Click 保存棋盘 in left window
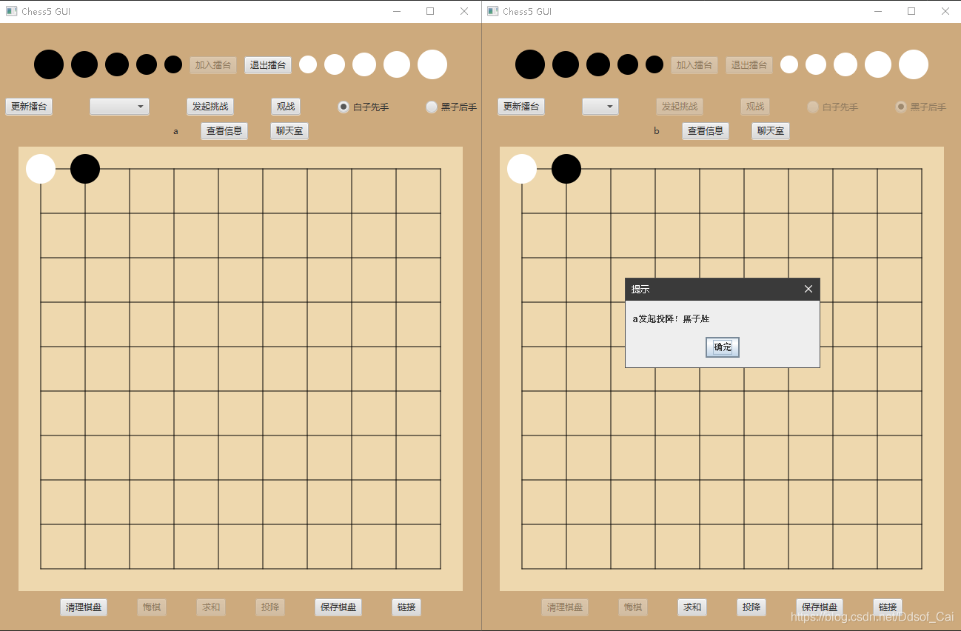This screenshot has width=961, height=631. 338,607
